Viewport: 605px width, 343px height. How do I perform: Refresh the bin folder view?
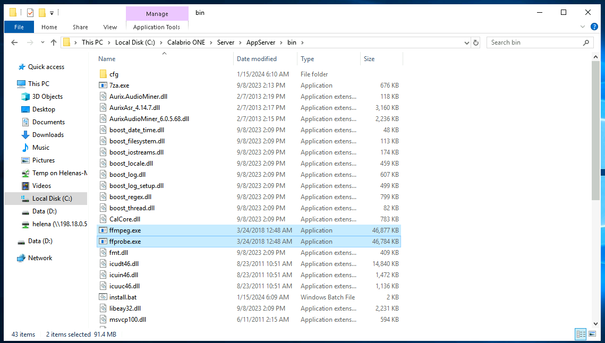pyautogui.click(x=476, y=42)
